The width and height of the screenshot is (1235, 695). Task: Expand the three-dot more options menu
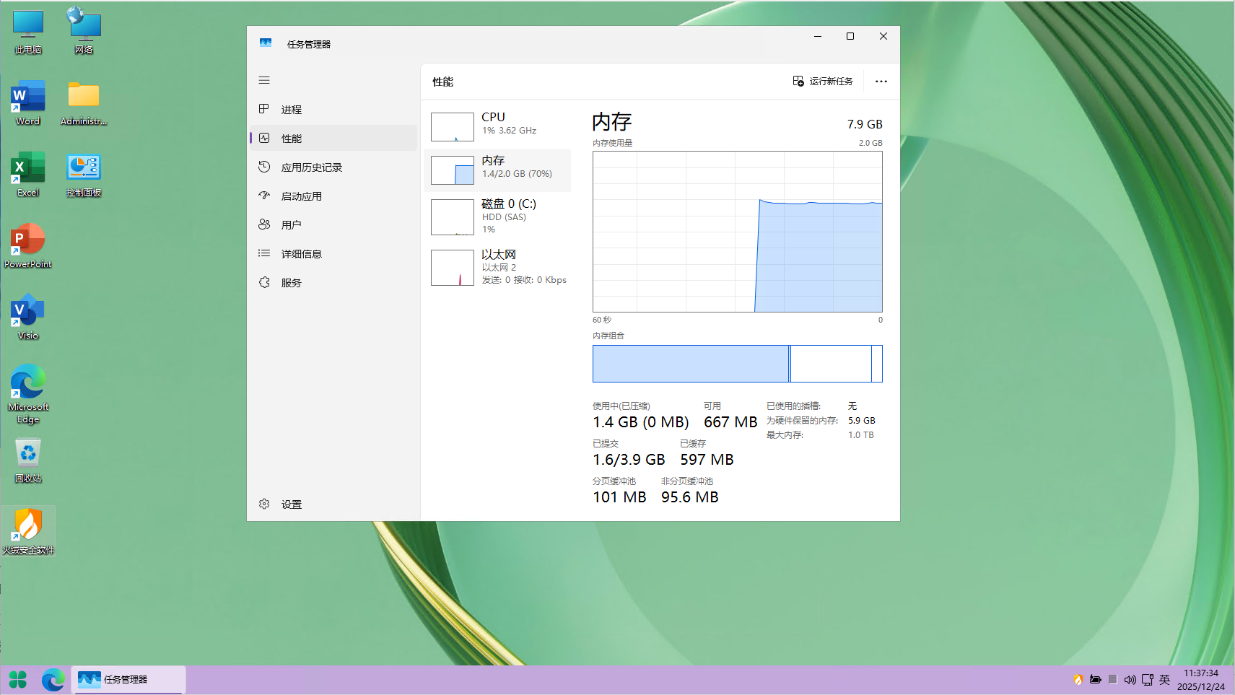[x=881, y=82]
